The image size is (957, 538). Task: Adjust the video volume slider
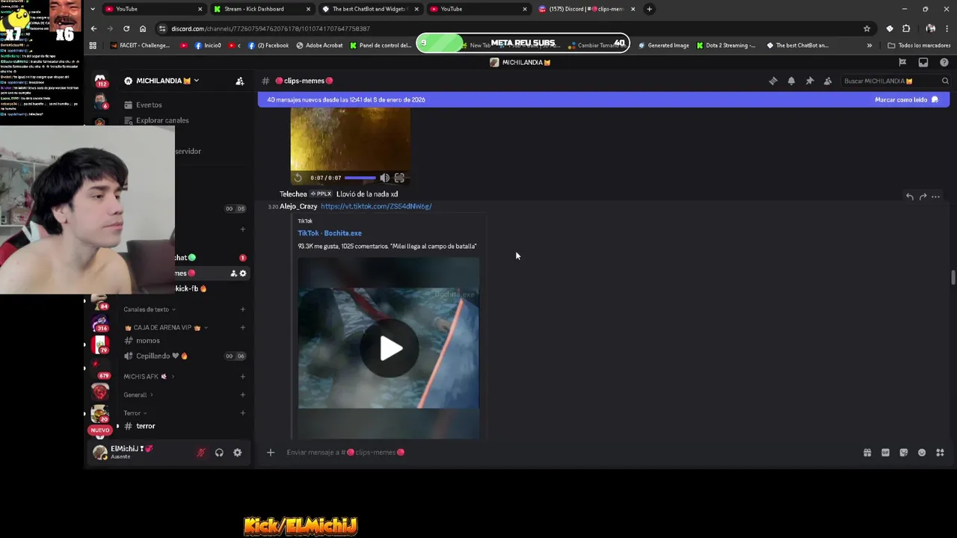tap(360, 178)
